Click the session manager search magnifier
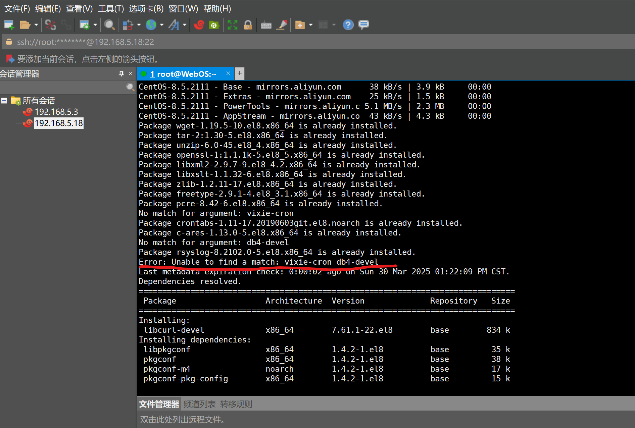The image size is (635, 428). [130, 87]
